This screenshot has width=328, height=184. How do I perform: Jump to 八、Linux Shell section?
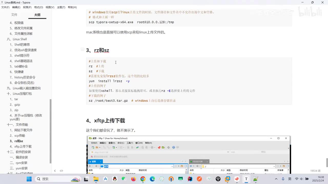pyautogui.click(x=17, y=39)
